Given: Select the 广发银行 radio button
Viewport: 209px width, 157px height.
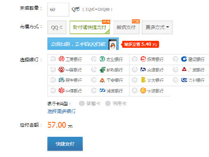Looking at the screenshot, I should click(x=175, y=70).
